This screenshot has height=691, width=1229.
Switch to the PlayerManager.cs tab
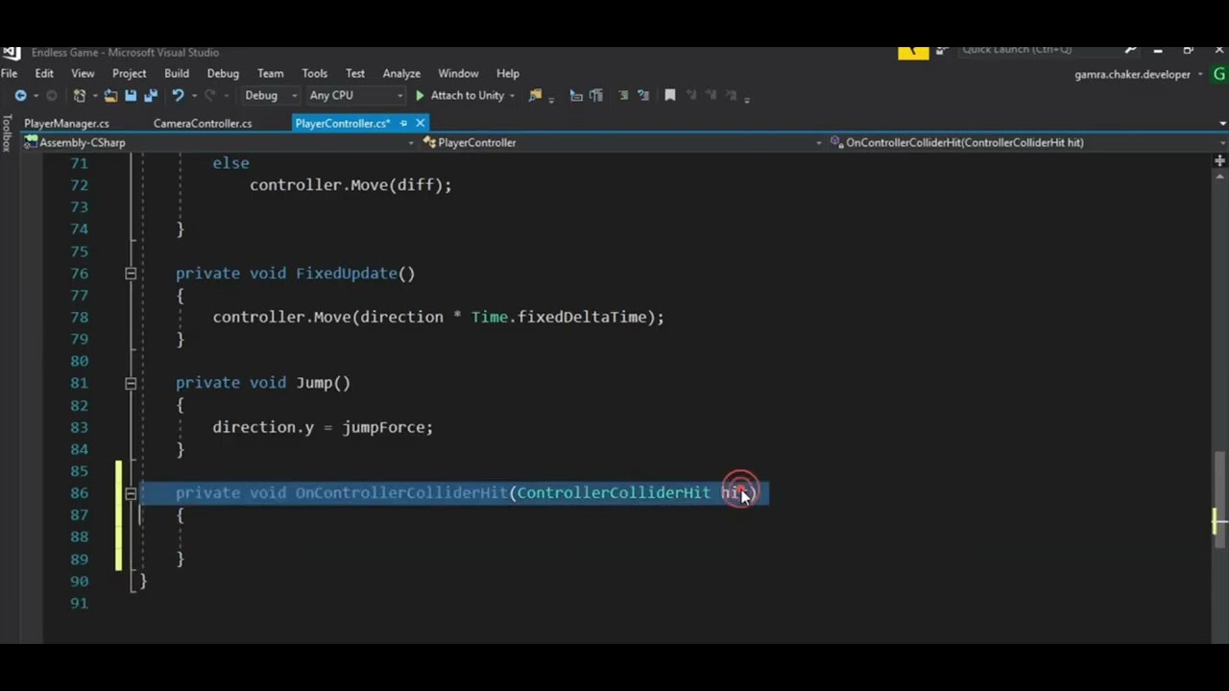(x=66, y=124)
